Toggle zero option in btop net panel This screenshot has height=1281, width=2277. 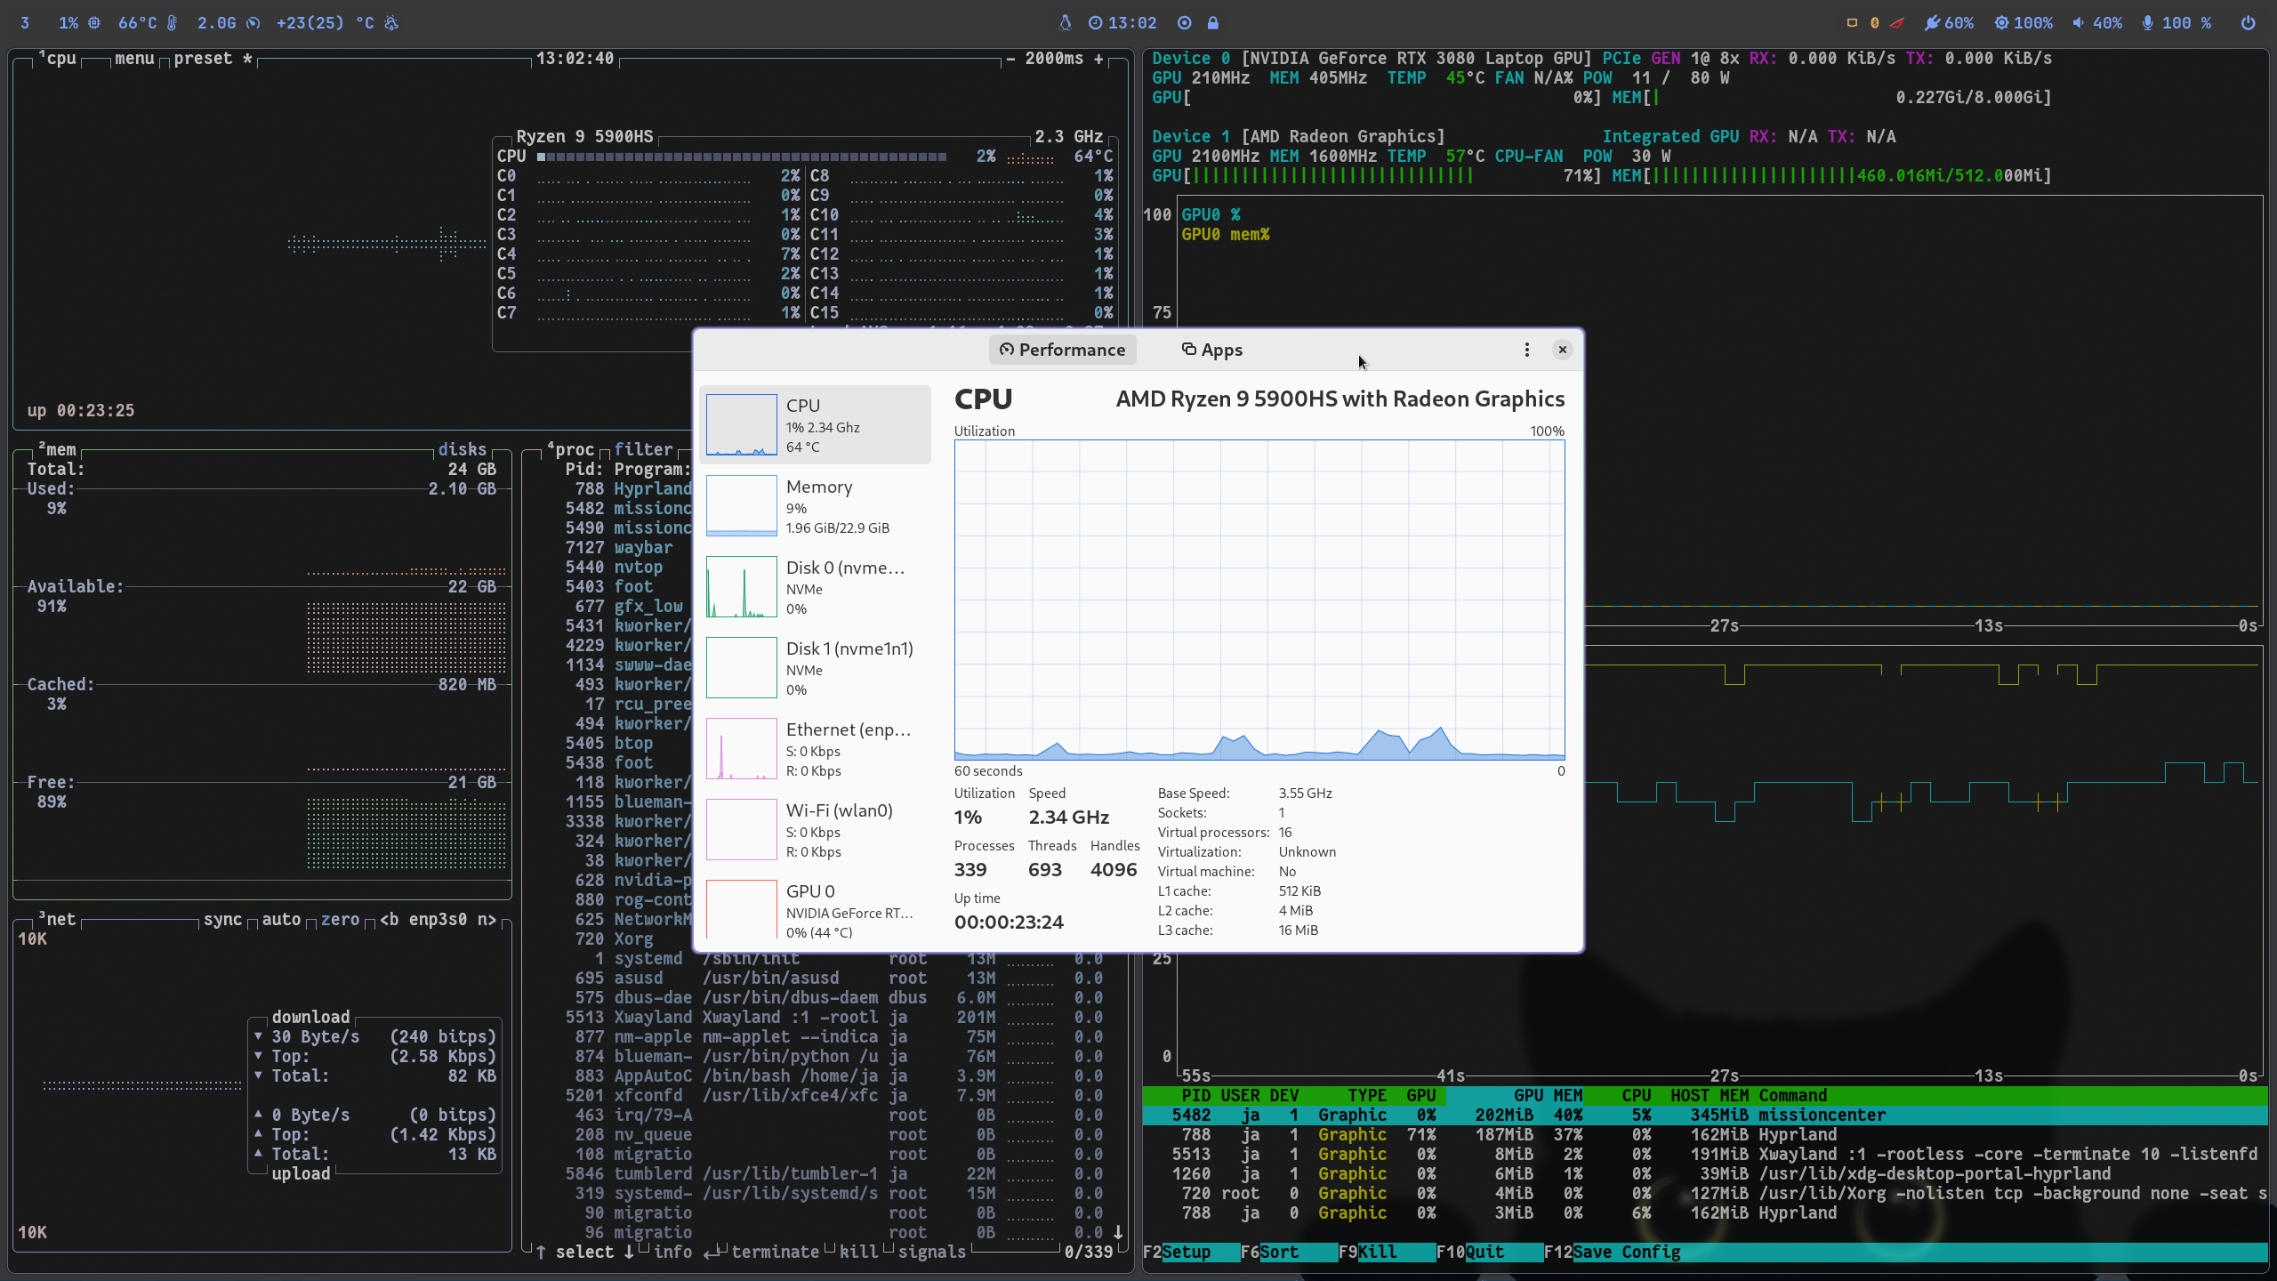pyautogui.click(x=340, y=919)
